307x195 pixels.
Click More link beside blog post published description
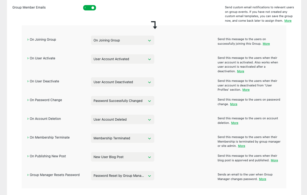pyautogui.click(x=274, y=160)
